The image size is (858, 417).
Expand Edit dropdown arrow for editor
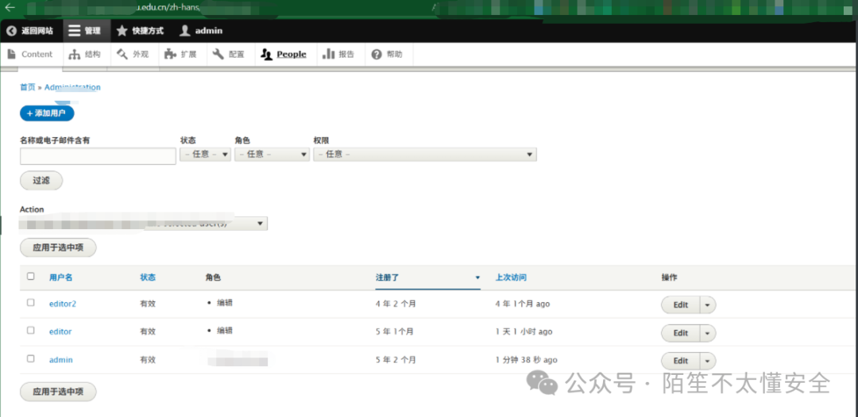708,333
